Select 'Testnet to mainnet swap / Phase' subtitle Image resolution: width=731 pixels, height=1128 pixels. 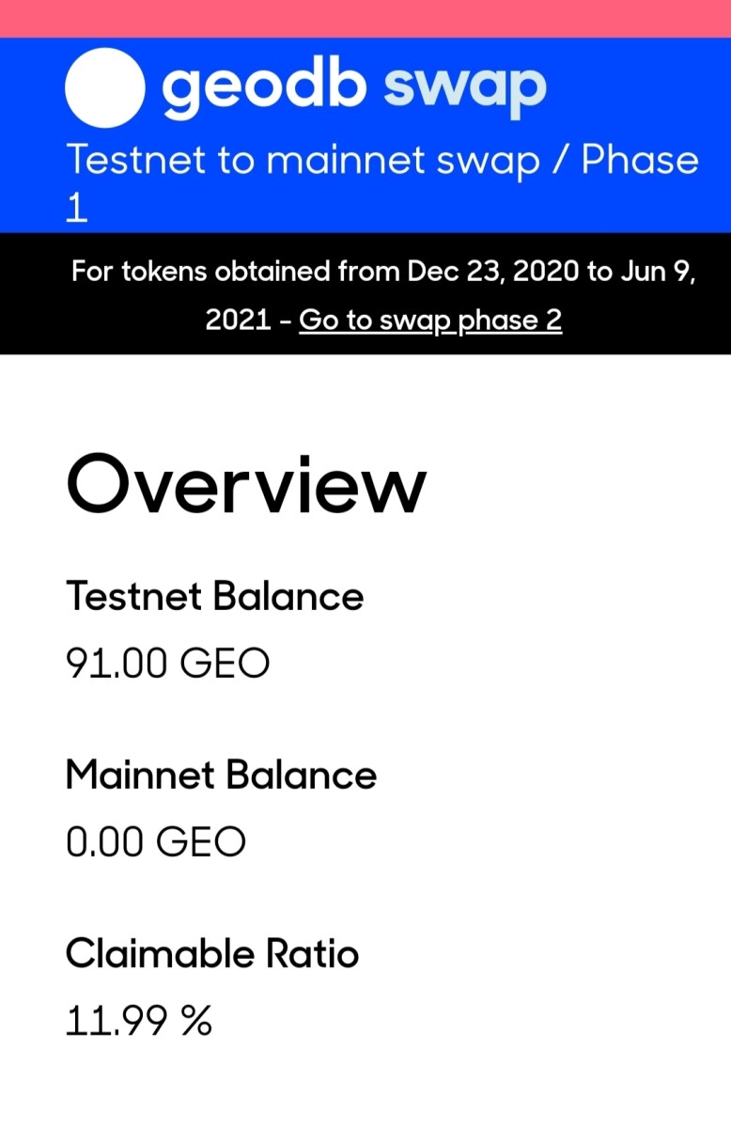click(382, 161)
